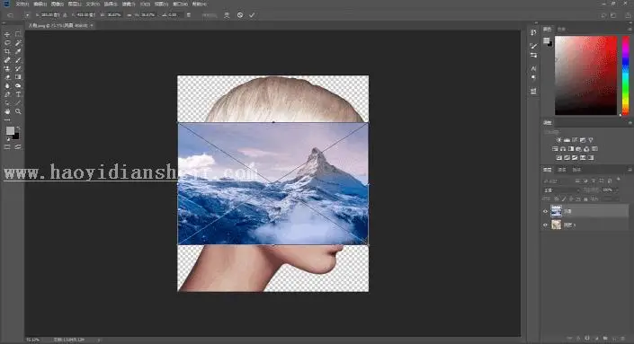Toggle lock image pixels brush icon
Screen dimensions: 634x344
(564, 199)
